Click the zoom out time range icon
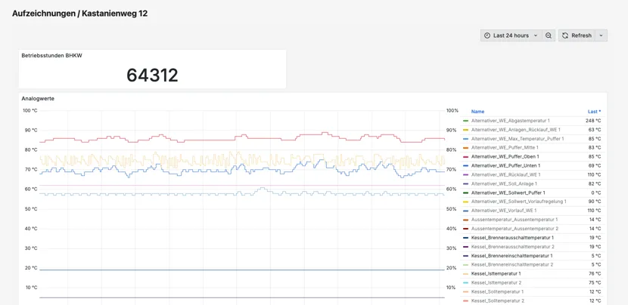The image size is (628, 305). point(549,35)
